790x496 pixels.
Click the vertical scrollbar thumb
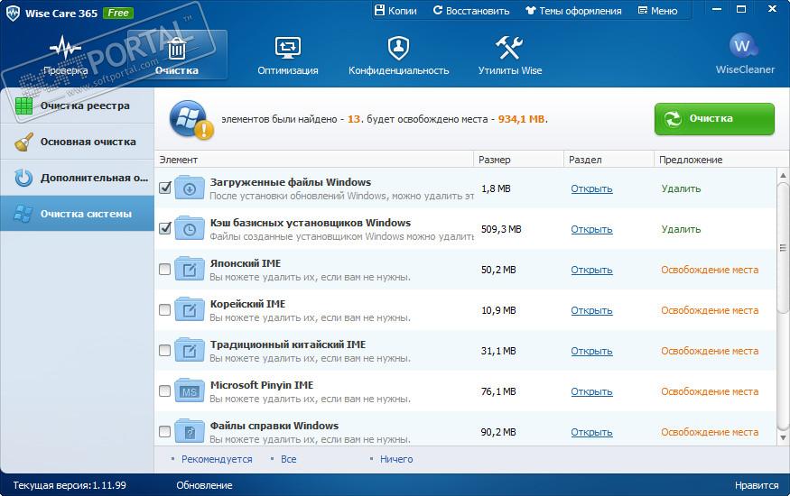click(783, 247)
